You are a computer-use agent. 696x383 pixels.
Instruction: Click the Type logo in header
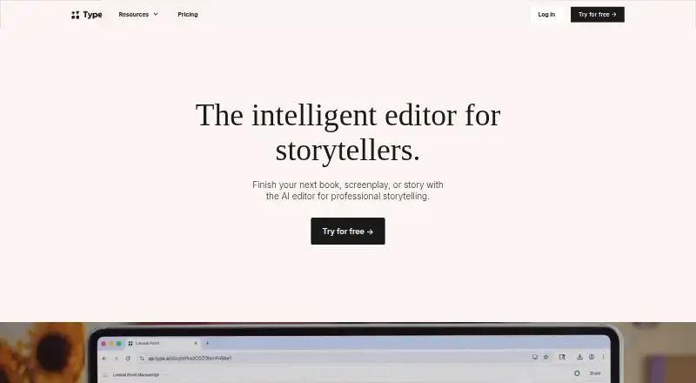coord(86,15)
